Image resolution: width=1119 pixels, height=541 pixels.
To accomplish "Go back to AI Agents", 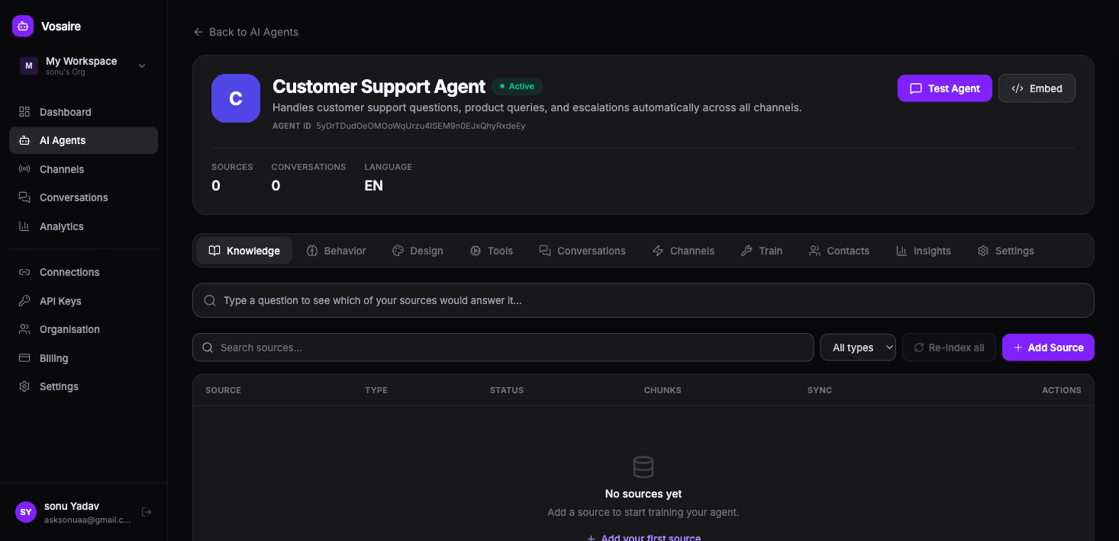I will click(x=246, y=32).
